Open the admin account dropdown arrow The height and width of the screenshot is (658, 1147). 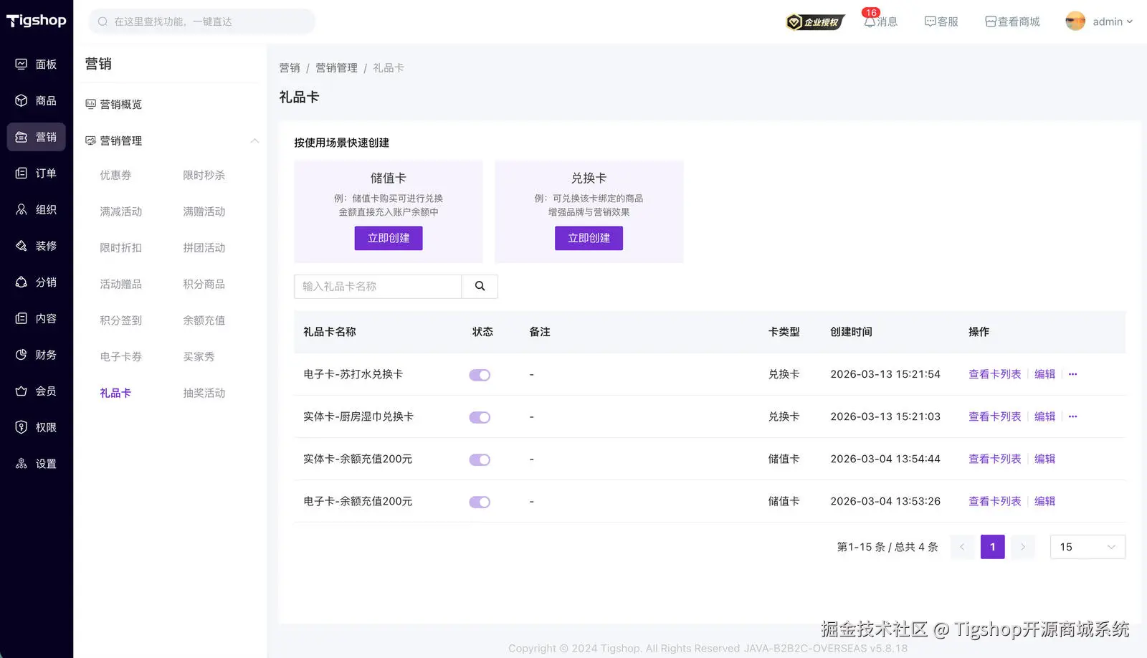[1130, 22]
